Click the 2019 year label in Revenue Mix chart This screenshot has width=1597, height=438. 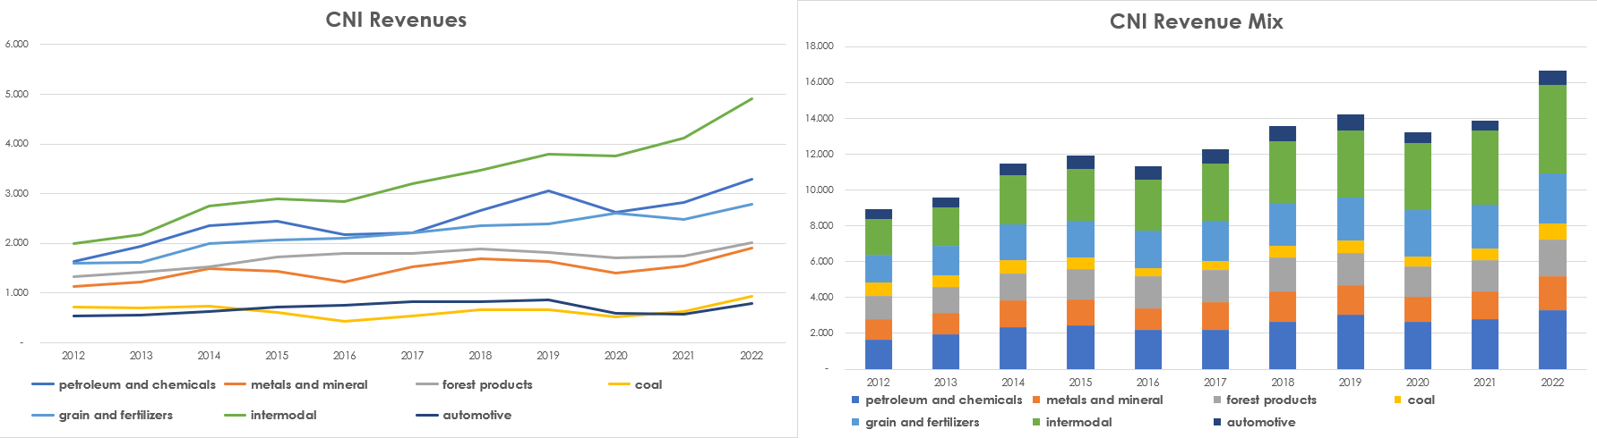1350,382
